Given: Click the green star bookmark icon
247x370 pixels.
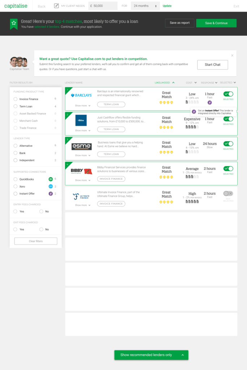Looking at the screenshot, I should point(14,24).
